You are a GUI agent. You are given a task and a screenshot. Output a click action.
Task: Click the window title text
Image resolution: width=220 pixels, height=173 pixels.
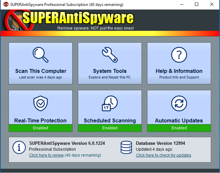(67, 5)
